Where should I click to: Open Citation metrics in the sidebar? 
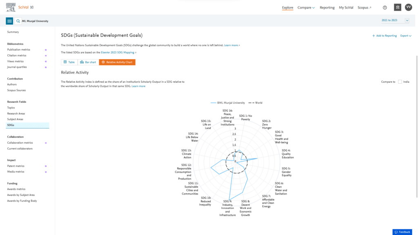click(17, 55)
